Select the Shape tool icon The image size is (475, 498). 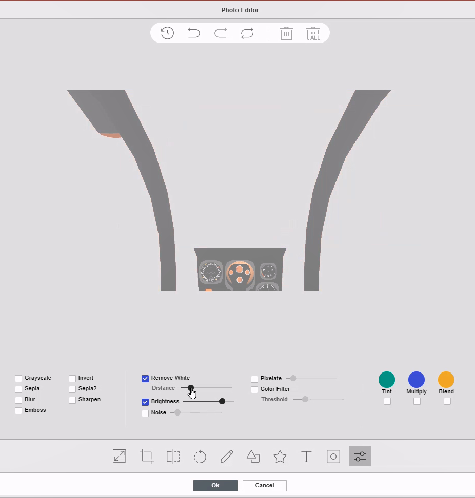click(253, 456)
